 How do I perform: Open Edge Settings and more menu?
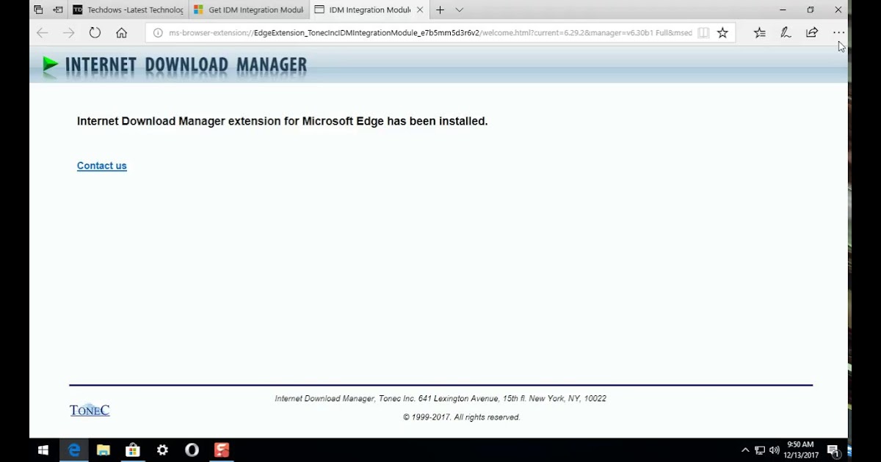click(x=838, y=33)
